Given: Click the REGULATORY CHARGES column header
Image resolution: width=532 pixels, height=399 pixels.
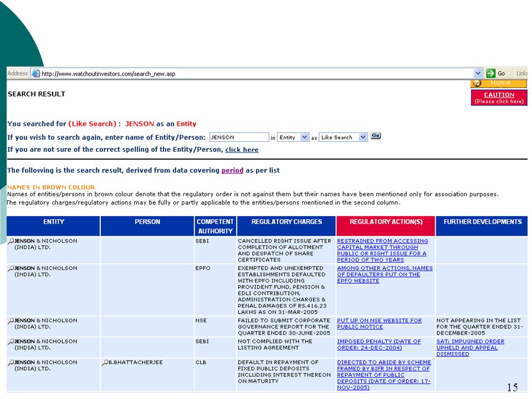Looking at the screenshot, I should tap(287, 226).
